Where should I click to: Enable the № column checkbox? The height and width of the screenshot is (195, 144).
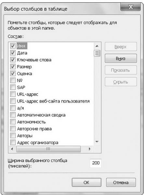(x=13, y=80)
